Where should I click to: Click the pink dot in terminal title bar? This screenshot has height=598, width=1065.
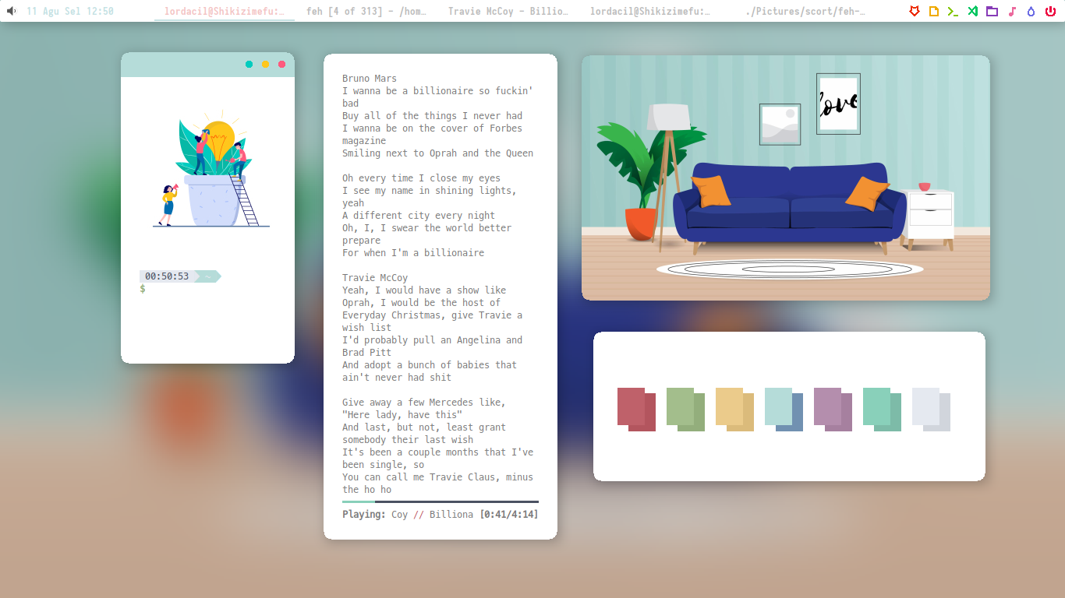(x=281, y=65)
